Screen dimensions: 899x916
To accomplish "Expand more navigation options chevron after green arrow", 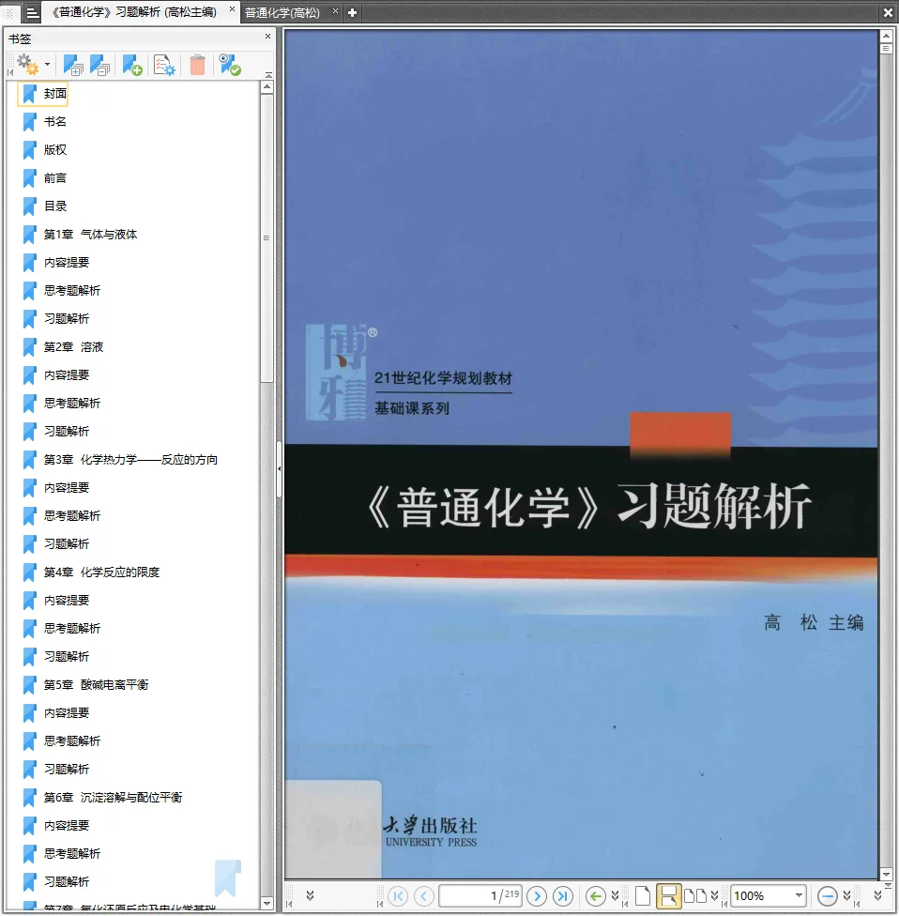I will click(615, 895).
